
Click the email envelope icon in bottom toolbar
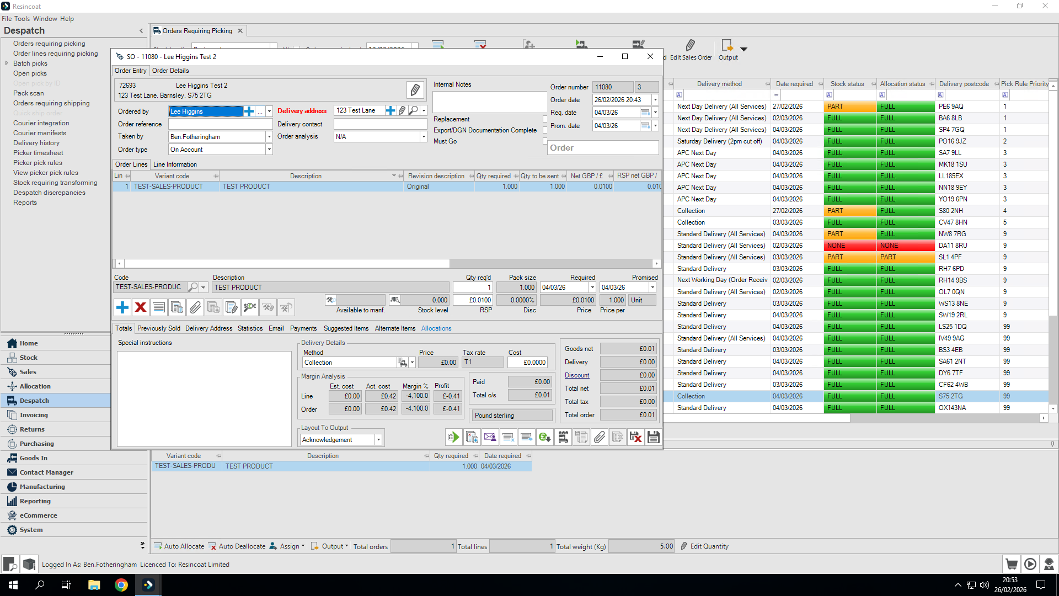(490, 438)
